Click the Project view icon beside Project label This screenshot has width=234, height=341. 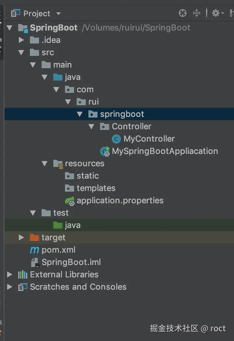[x=16, y=13]
